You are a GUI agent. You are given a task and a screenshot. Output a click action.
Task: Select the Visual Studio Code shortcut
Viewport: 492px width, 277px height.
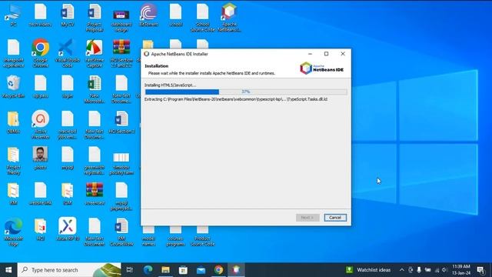(x=68, y=53)
